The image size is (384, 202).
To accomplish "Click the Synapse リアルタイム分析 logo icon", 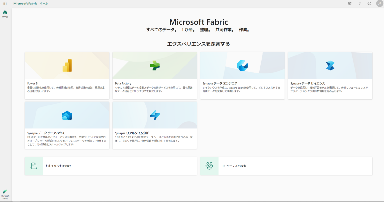I will (155, 115).
